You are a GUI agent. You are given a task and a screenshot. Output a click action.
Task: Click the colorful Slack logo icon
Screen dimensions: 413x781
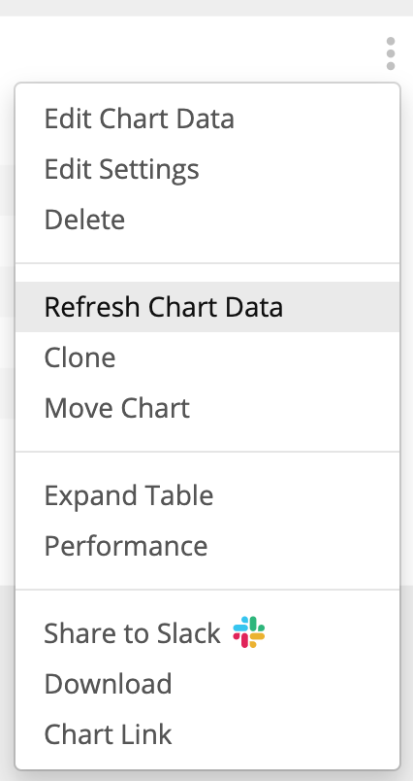(249, 632)
